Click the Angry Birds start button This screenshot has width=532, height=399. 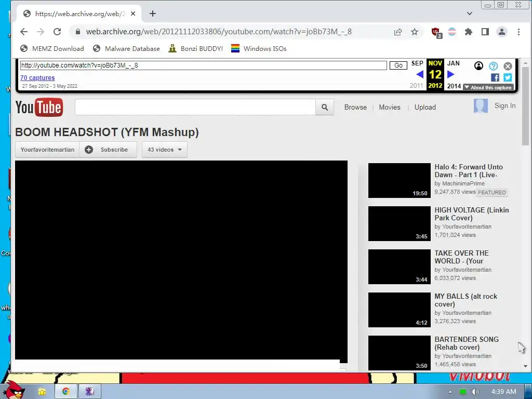tap(15, 390)
